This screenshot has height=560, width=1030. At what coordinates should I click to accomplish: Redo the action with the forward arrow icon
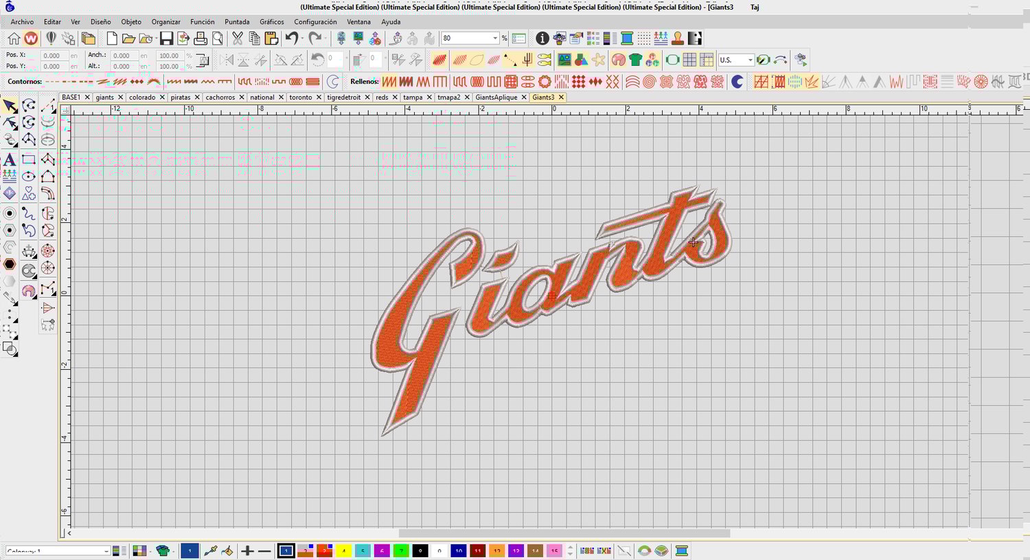(x=314, y=38)
